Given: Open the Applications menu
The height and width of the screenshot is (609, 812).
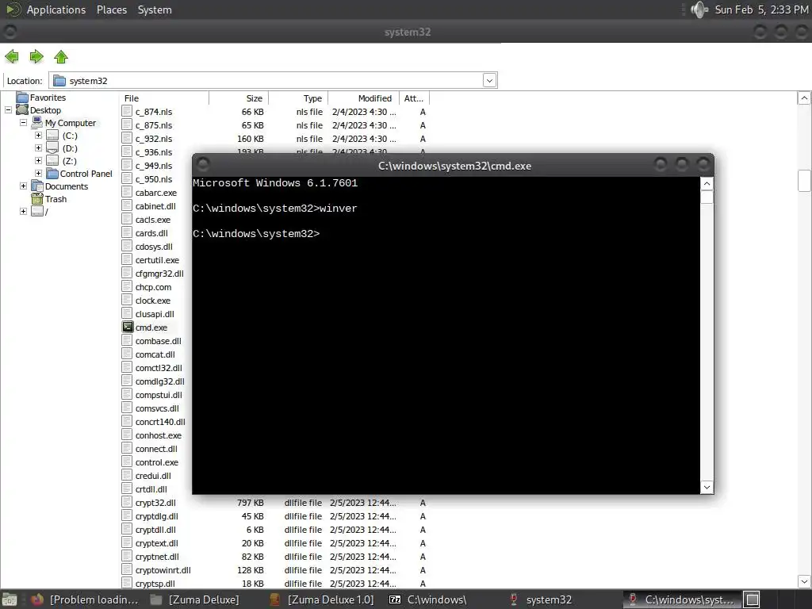Looking at the screenshot, I should tap(56, 10).
